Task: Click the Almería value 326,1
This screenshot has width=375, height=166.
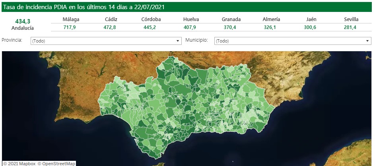Action: point(270,27)
